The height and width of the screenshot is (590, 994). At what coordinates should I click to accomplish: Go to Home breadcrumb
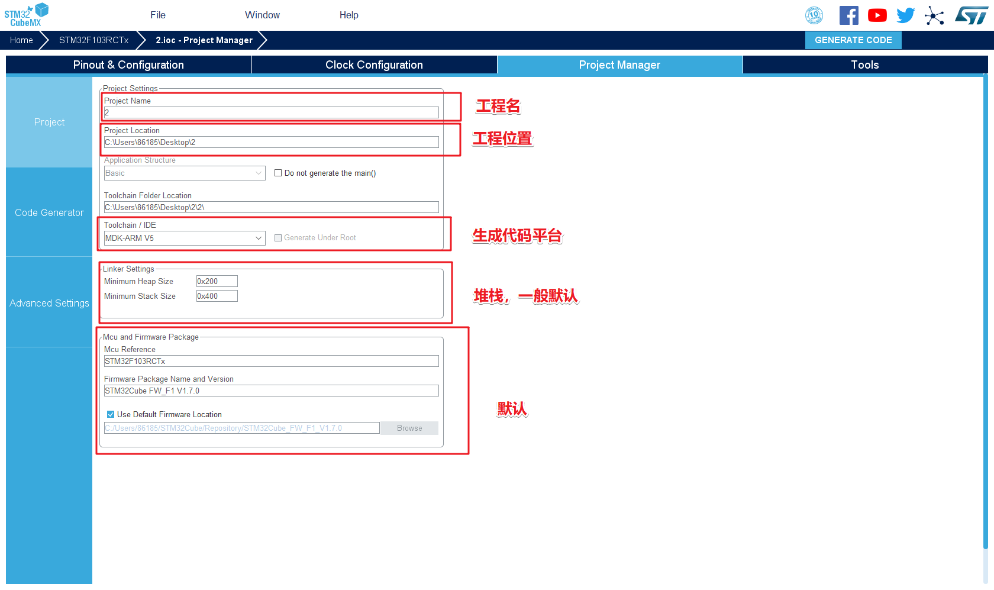pyautogui.click(x=21, y=40)
